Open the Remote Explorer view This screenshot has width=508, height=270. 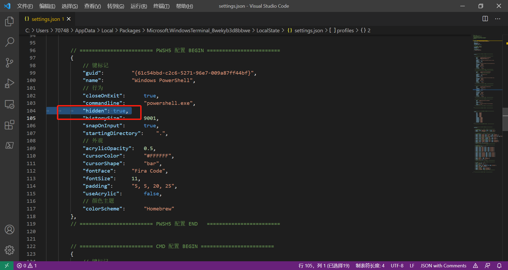click(10, 104)
